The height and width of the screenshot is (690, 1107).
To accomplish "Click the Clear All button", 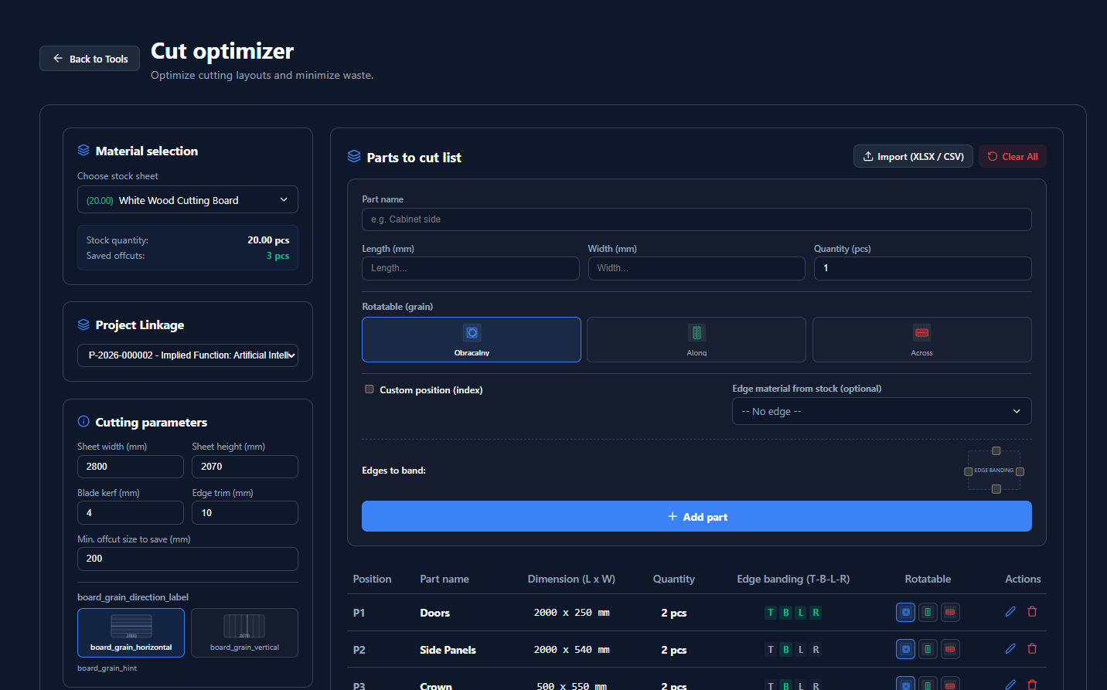I will pos(1012,156).
